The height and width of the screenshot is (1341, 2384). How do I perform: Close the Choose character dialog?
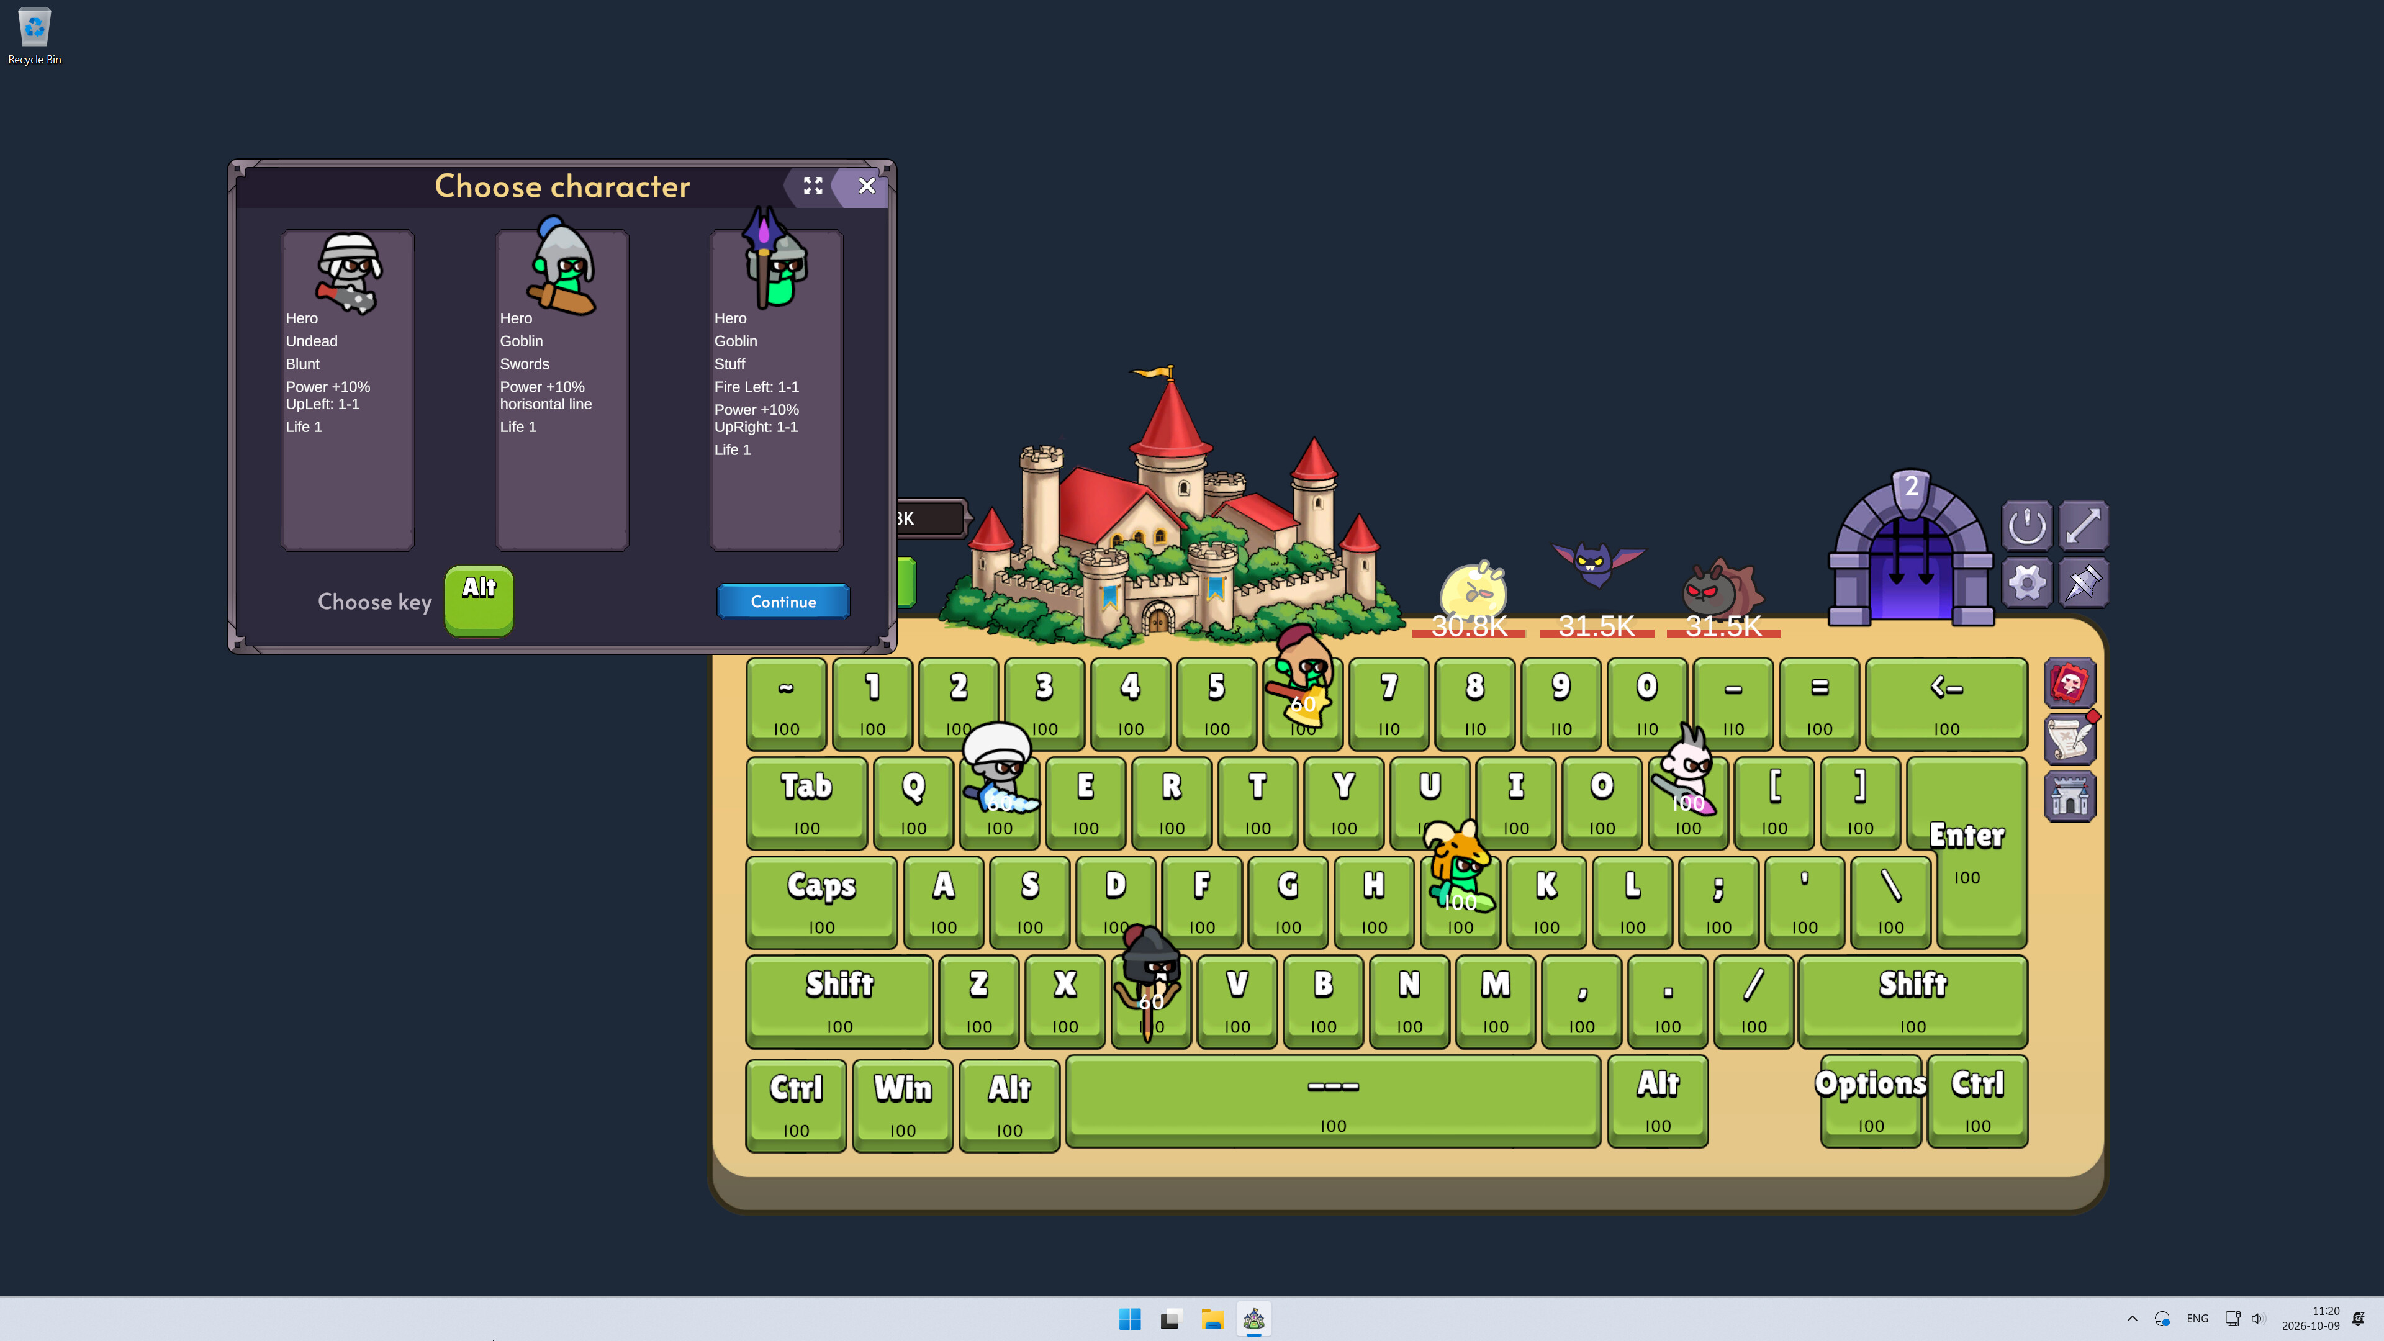click(866, 186)
